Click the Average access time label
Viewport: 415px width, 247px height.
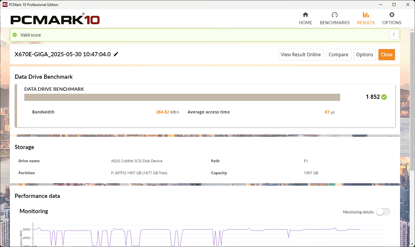209,112
